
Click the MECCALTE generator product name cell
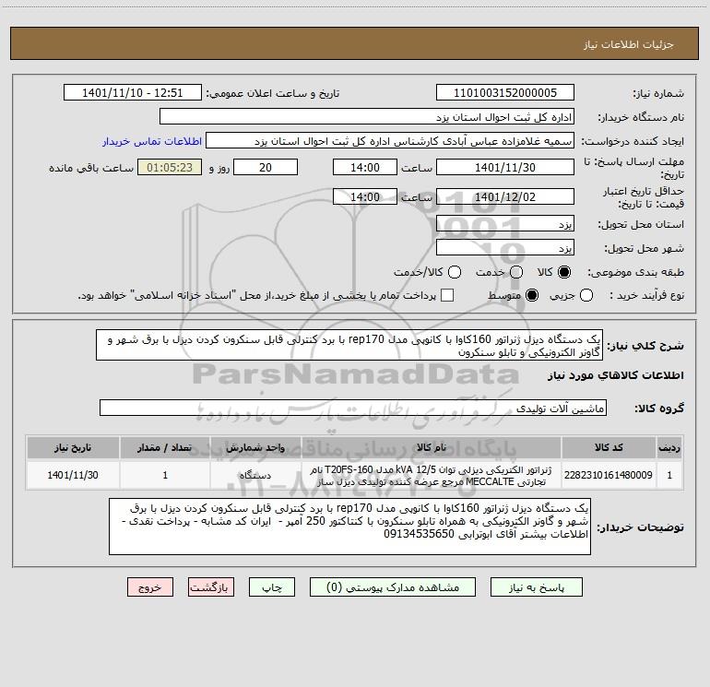click(x=432, y=475)
